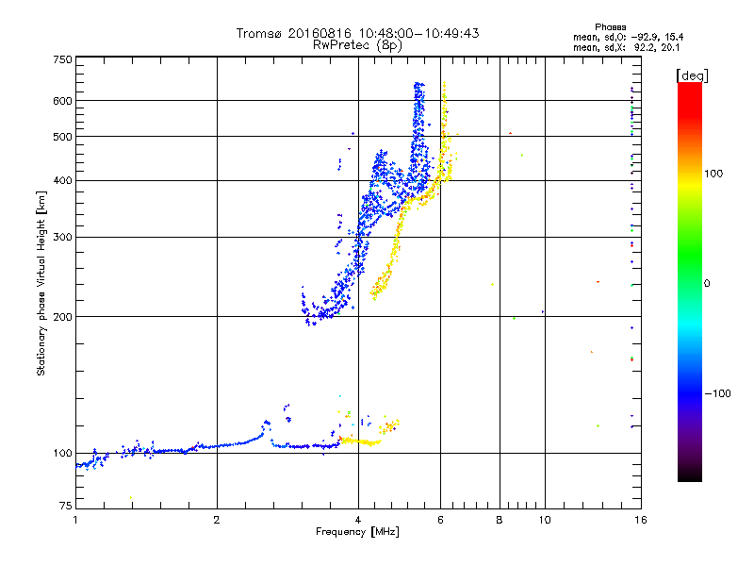The image size is (754, 566).
Task: Click the subtitle 'RwPretec (8p)'
Action: click(357, 45)
